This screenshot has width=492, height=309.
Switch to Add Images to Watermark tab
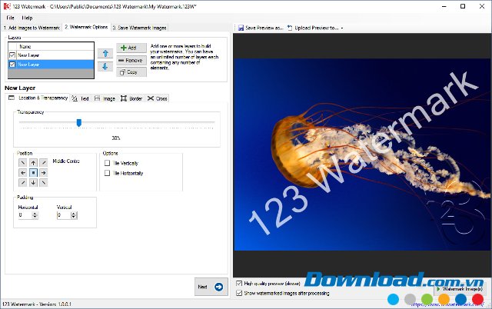click(32, 28)
